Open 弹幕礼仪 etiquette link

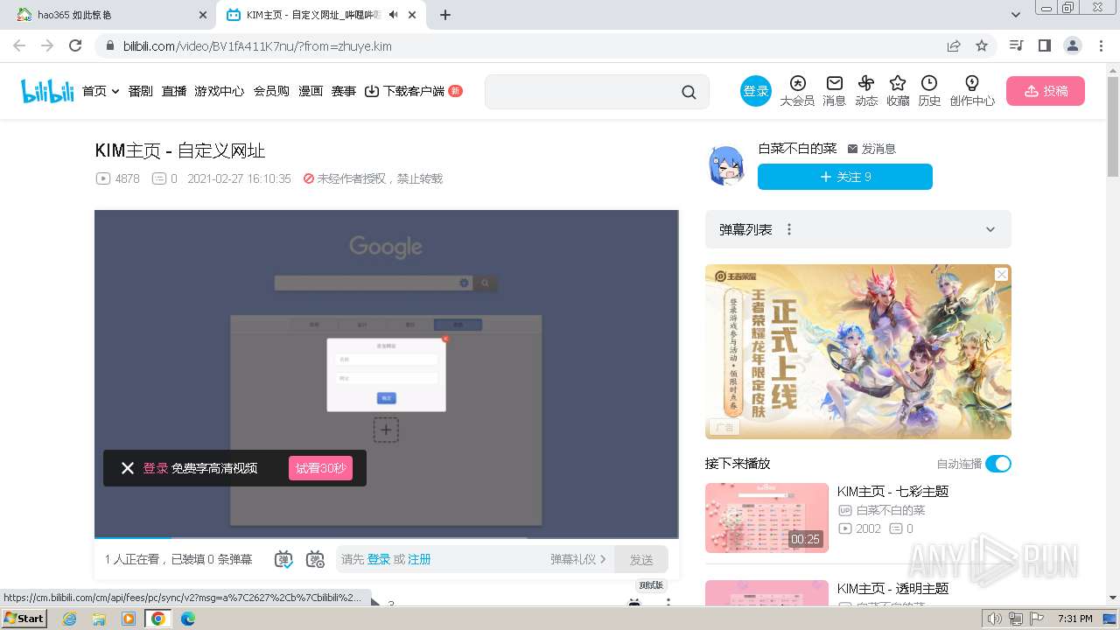click(577, 559)
